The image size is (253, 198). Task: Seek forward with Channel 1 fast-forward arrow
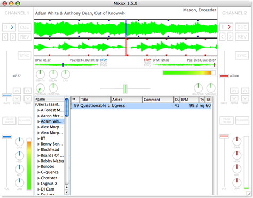(13, 37)
